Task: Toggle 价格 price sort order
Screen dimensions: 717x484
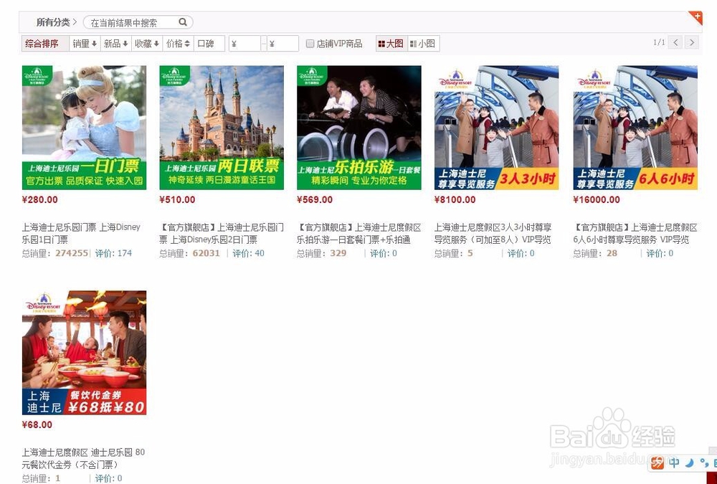Action: tap(178, 44)
